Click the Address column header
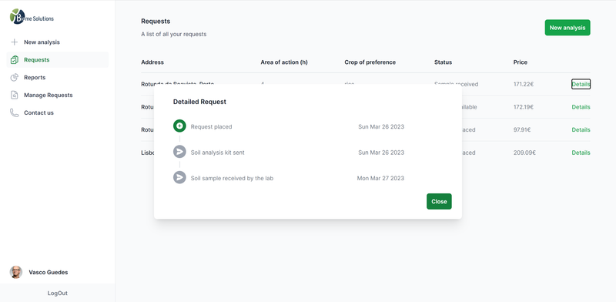 152,62
